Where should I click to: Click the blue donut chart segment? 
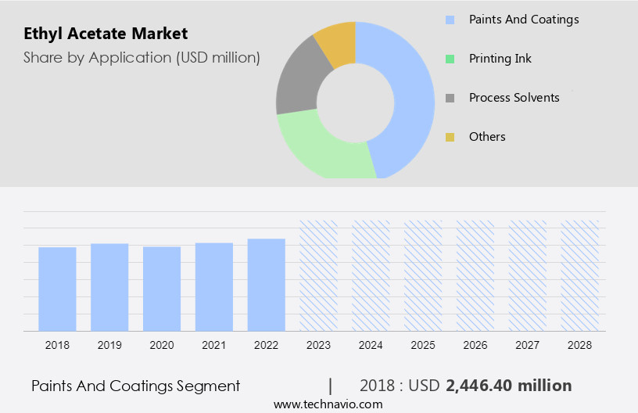tap(410, 94)
